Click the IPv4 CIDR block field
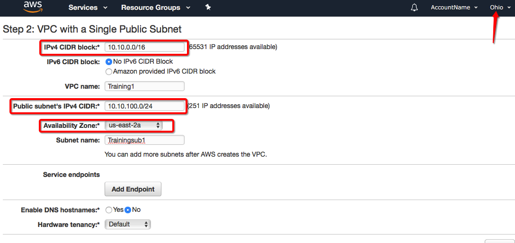Screen dimensions: 515x243 (x=144, y=47)
